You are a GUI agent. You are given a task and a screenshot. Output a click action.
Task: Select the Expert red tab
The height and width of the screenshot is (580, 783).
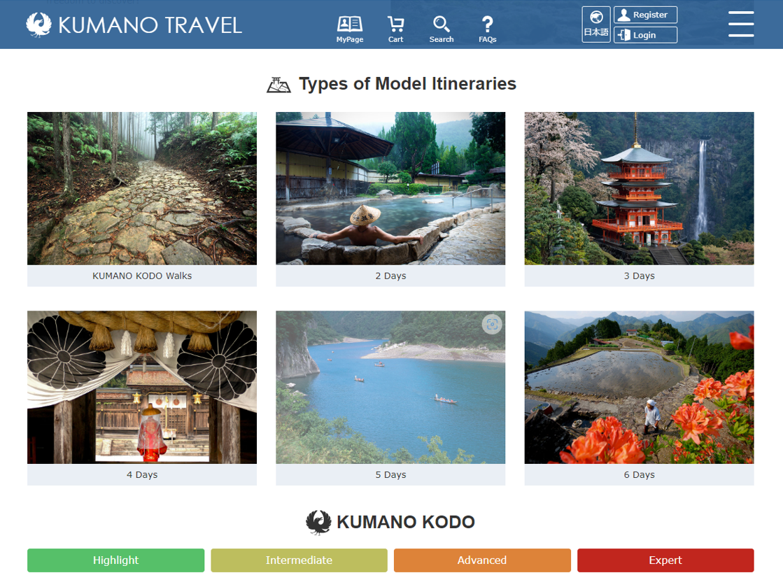(x=665, y=560)
